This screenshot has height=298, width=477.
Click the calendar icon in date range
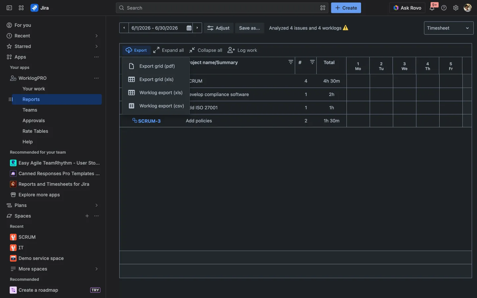click(189, 28)
